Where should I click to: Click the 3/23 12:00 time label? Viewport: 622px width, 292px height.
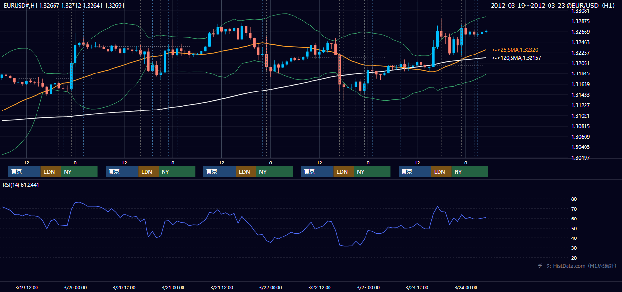pyautogui.click(x=417, y=287)
